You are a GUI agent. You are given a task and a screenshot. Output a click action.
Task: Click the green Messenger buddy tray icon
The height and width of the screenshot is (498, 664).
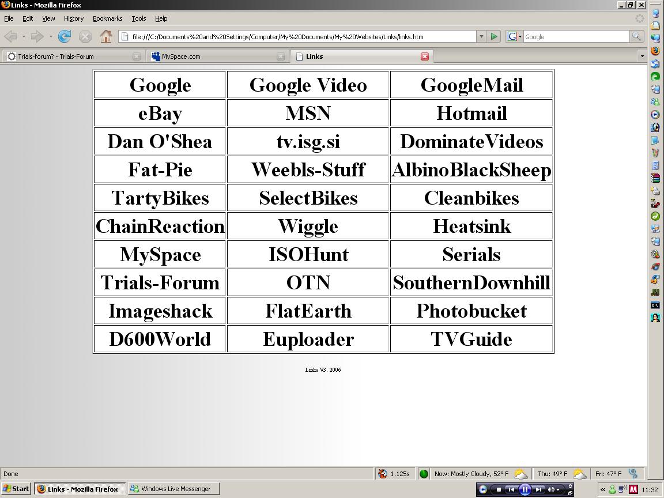coord(612,489)
